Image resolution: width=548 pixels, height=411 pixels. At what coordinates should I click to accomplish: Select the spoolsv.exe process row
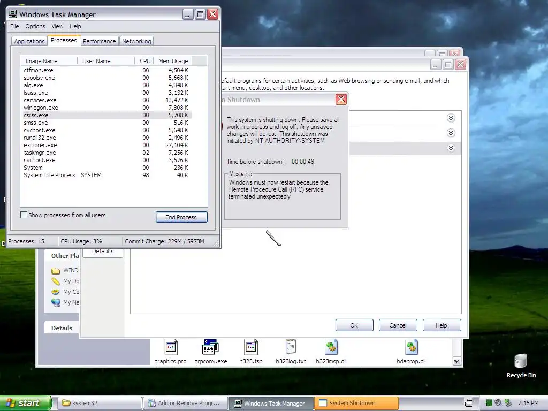[106, 78]
